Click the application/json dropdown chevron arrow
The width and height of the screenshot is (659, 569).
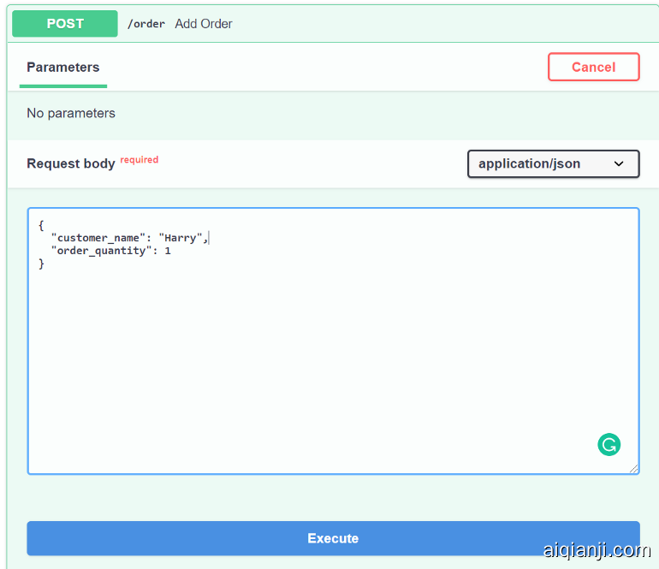[619, 164]
